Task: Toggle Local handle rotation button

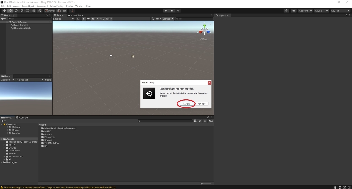Action: point(62,11)
